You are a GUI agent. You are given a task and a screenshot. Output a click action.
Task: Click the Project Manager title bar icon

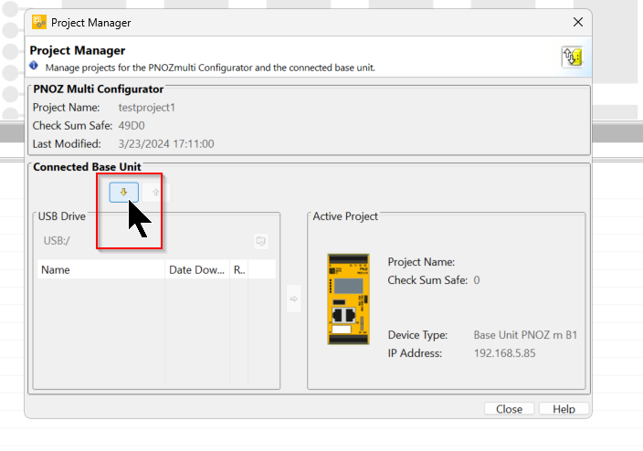click(x=39, y=22)
